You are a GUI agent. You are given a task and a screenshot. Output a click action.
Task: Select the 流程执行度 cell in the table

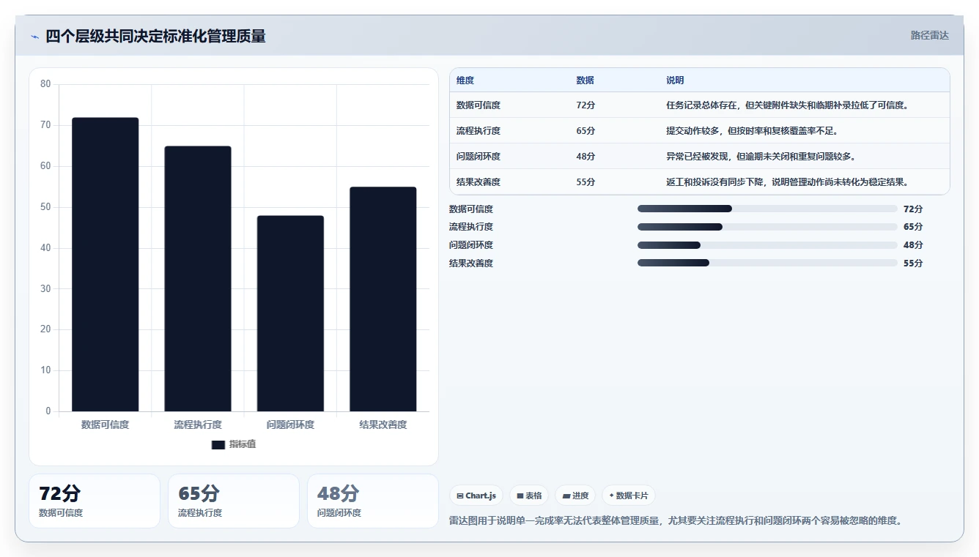point(479,131)
